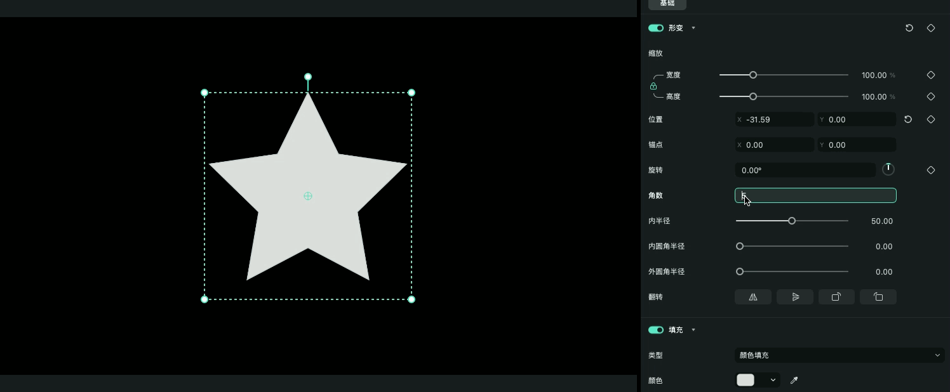Edit the 锚点 Y field
The width and height of the screenshot is (950, 392).
pos(857,145)
